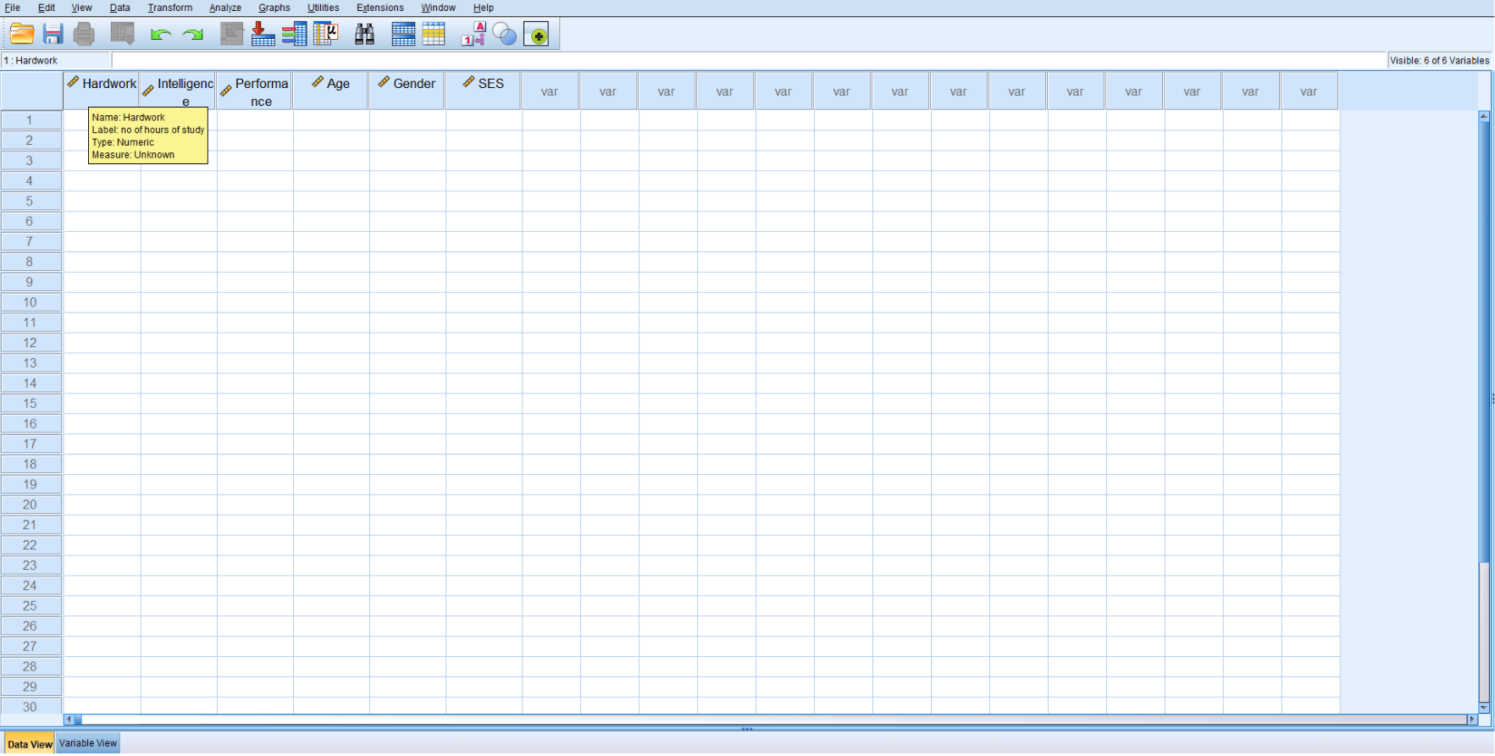Click the Go to Variable icon with red arrow
The image size is (1495, 756).
click(x=263, y=34)
